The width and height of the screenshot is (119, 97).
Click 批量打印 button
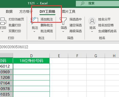(x=15, y=25)
